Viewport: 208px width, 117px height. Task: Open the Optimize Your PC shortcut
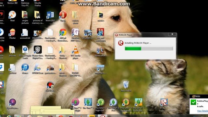(x=25, y=3)
